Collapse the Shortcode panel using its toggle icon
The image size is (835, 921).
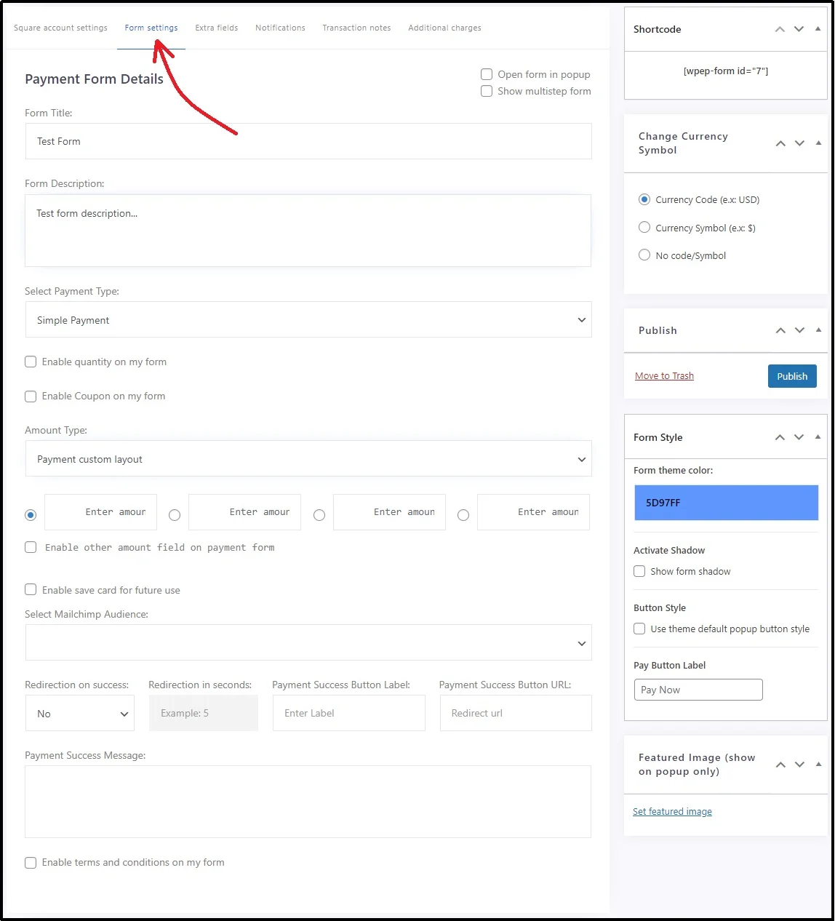818,29
